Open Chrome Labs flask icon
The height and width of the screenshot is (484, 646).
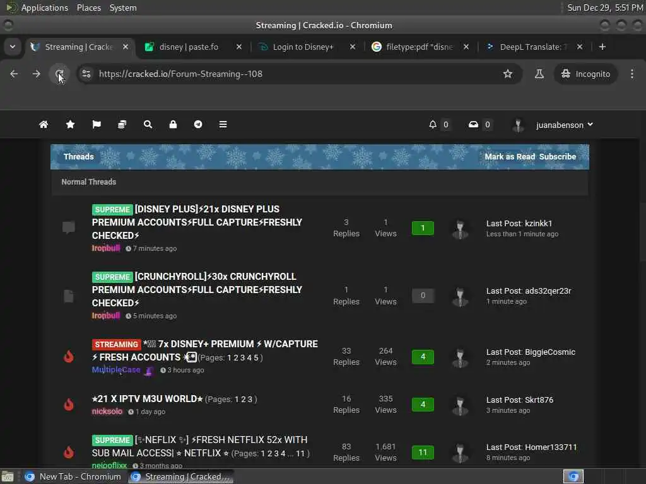[x=539, y=74]
